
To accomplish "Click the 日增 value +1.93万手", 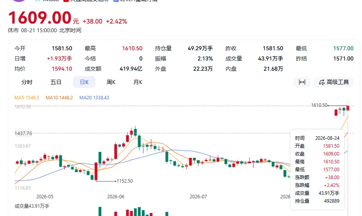I will click(59, 59).
